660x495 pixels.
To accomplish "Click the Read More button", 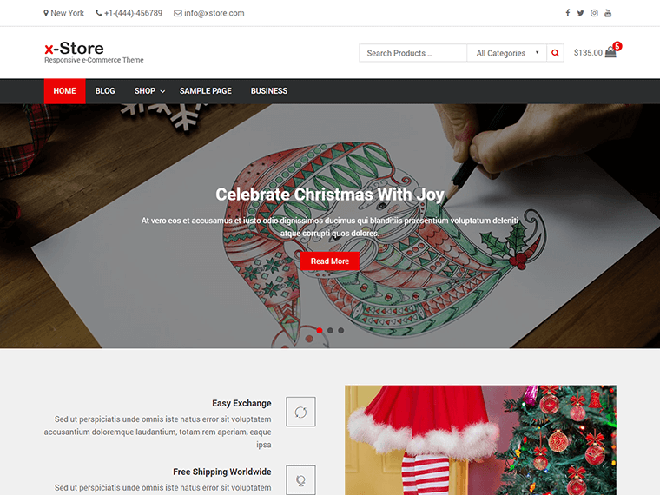I will [x=330, y=261].
